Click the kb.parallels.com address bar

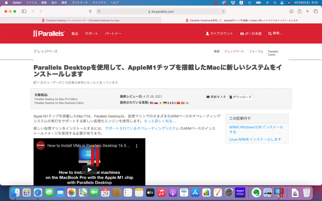coord(161,12)
